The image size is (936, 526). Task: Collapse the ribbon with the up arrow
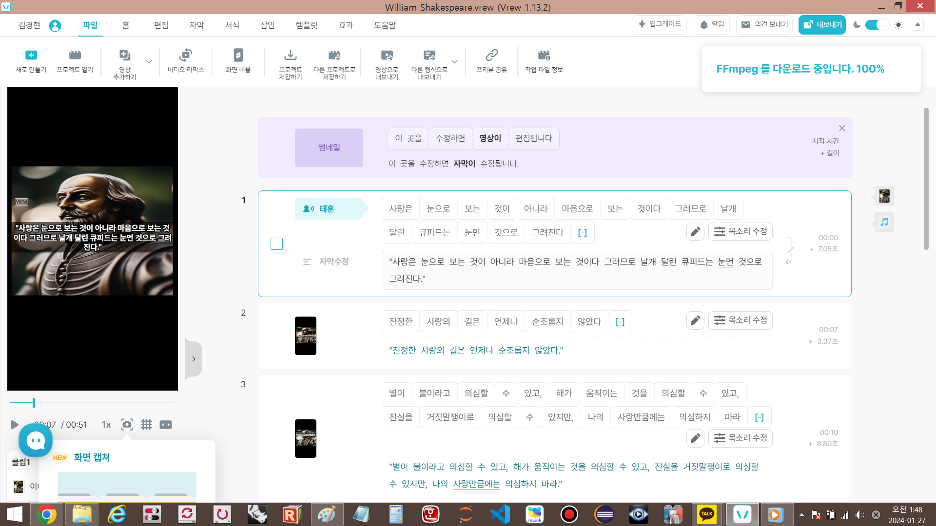coord(917,24)
